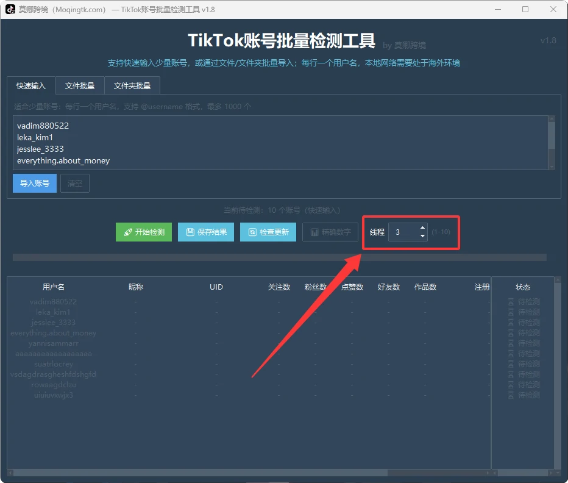Click into the username text area
Viewport: 568px width, 483px height.
(x=280, y=143)
